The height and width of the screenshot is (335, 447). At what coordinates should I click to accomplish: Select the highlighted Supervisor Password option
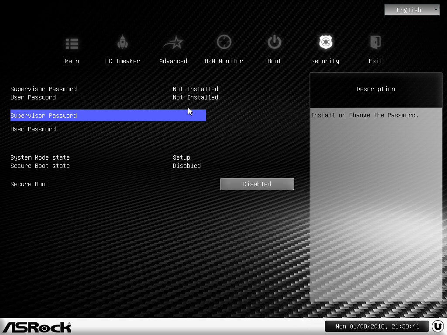(x=108, y=115)
